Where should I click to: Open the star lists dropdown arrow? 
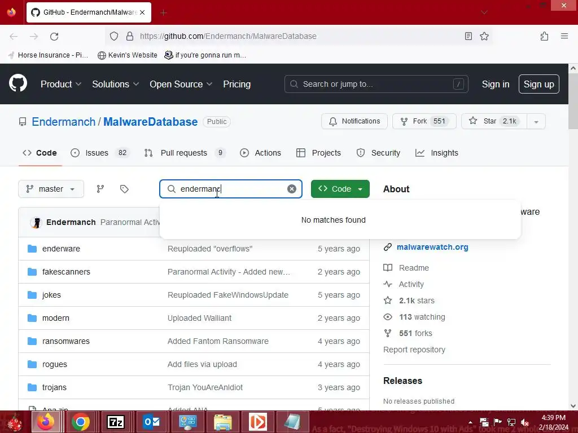536,122
